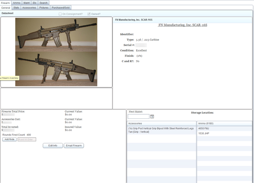The image size is (254, 183).
Task: Open the Ammo top tab
Action: (17, 3)
